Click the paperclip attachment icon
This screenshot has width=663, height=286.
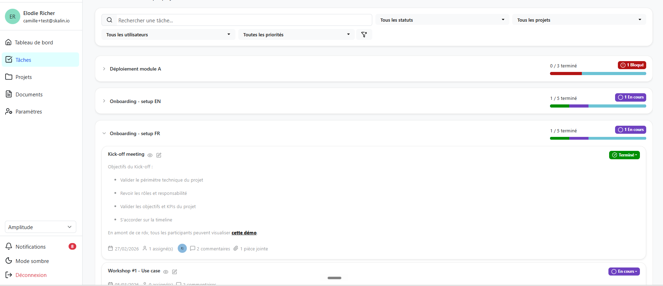236,248
